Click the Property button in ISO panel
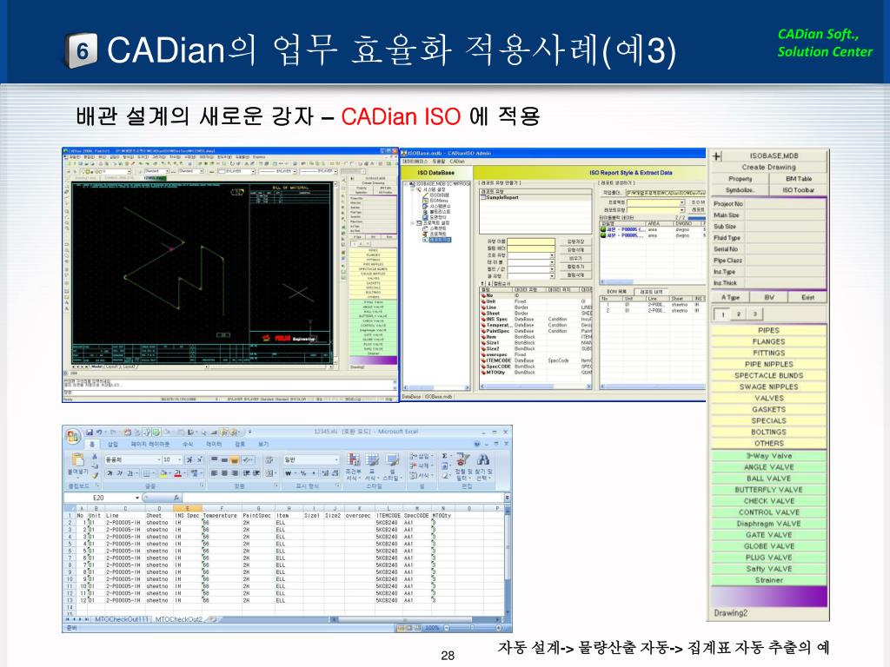Screen dimensions: 890x667 [741, 179]
